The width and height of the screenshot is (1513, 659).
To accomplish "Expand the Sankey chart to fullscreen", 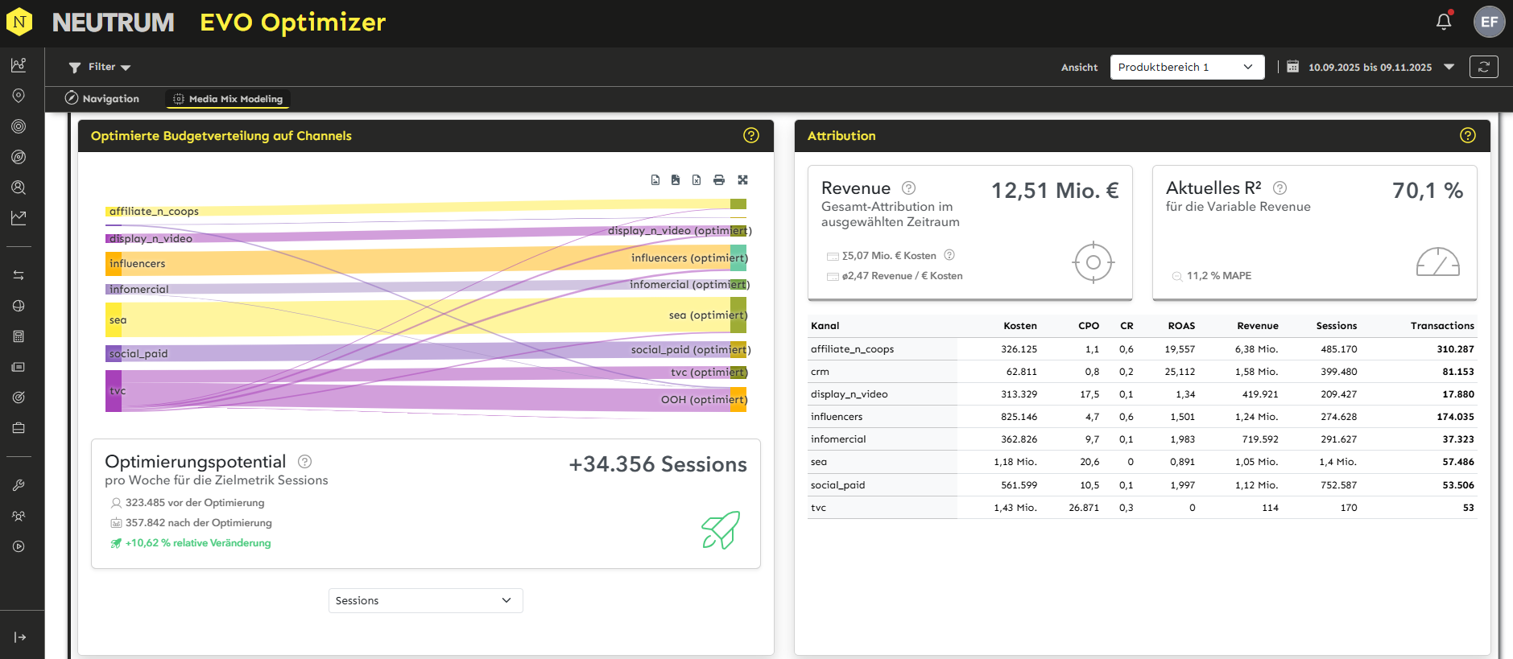I will coord(742,180).
